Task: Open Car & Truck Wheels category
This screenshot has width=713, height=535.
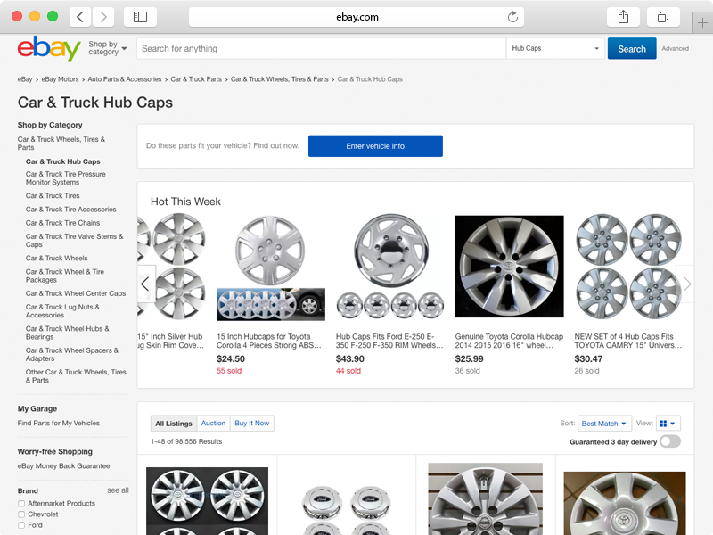Action: pos(56,258)
